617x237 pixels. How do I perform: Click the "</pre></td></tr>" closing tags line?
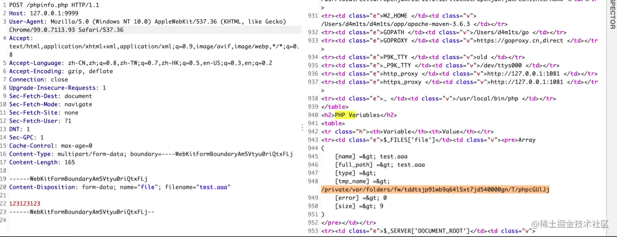point(348,222)
